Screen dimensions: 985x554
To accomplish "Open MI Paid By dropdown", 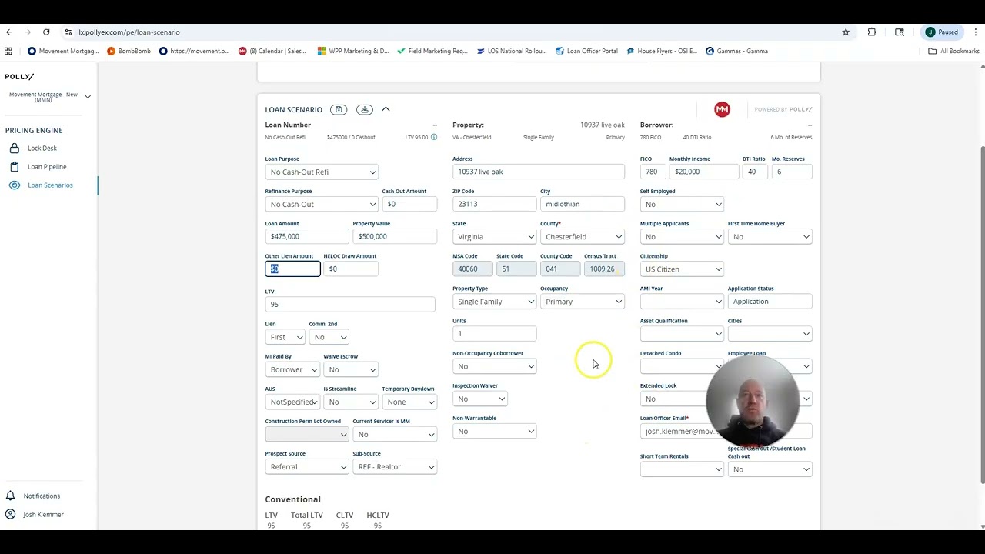I will click(x=292, y=369).
